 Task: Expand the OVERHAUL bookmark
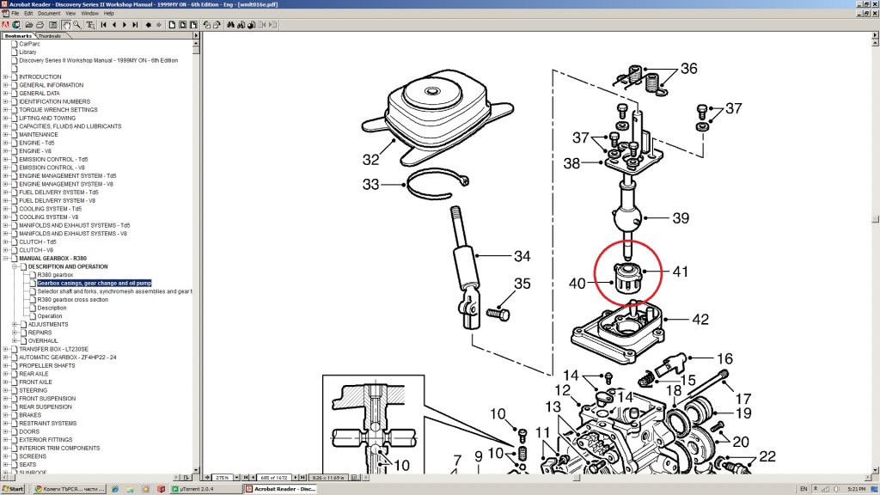click(15, 340)
